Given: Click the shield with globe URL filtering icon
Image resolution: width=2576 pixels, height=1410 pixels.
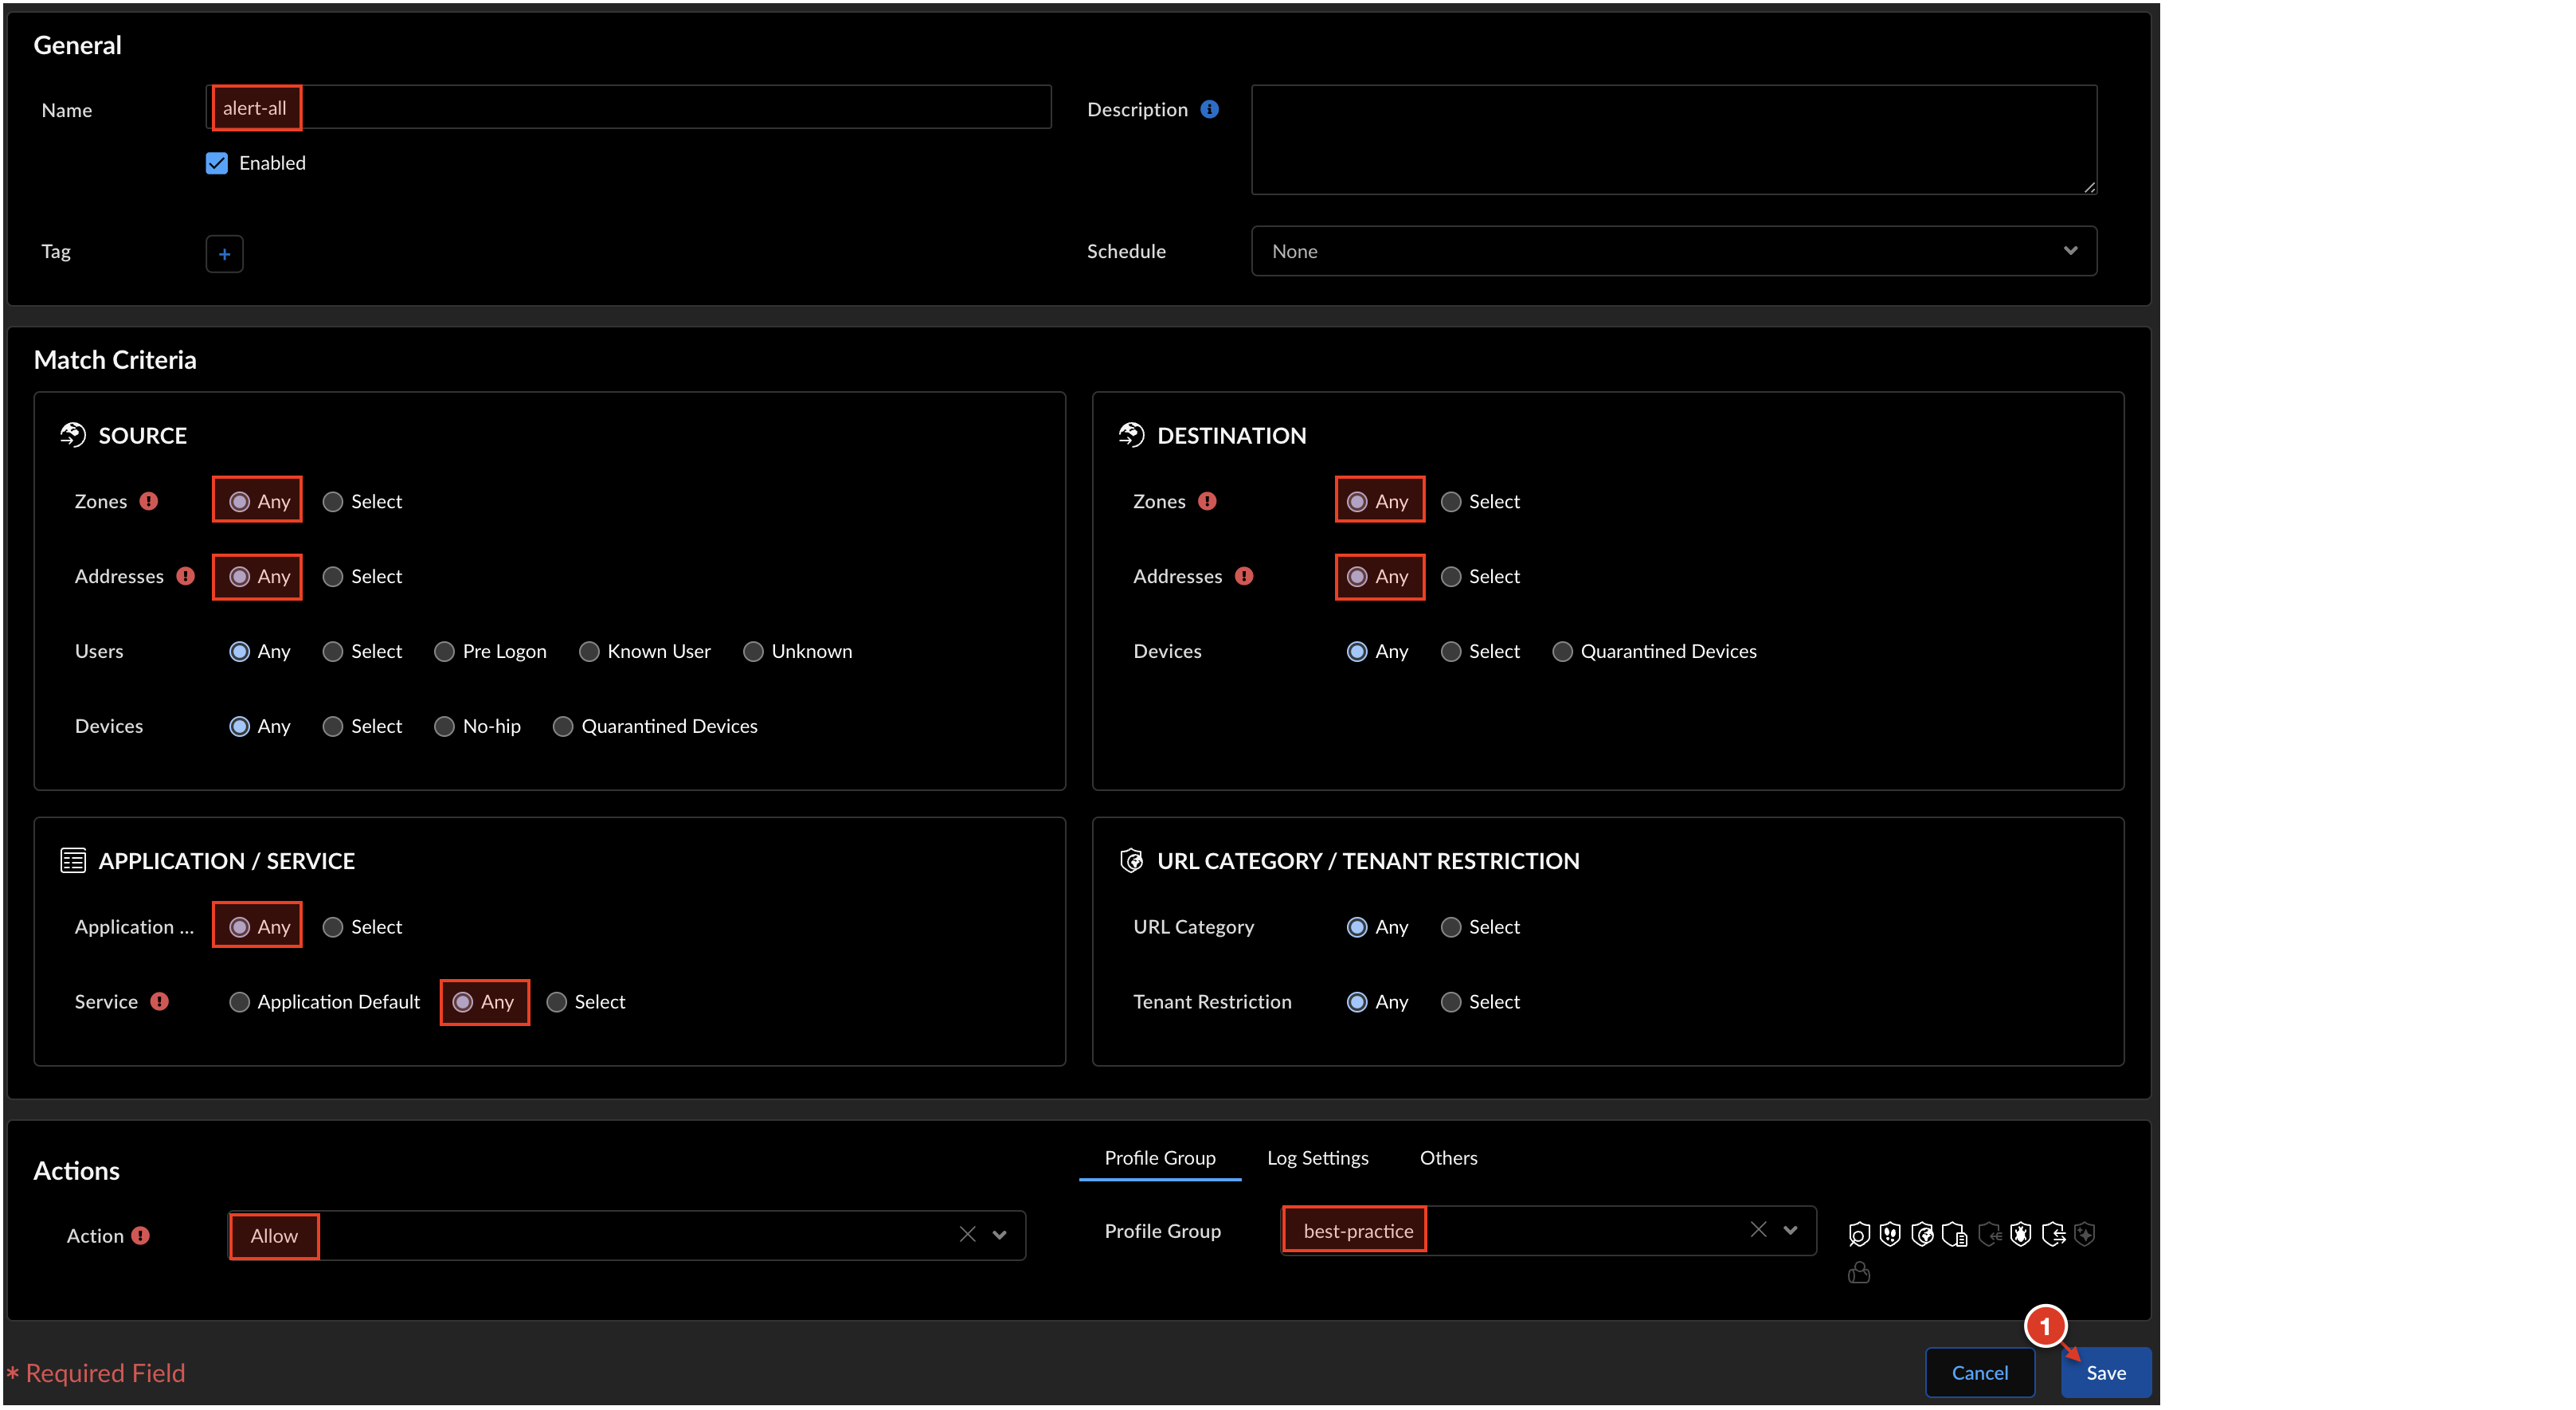Looking at the screenshot, I should [x=1923, y=1235].
